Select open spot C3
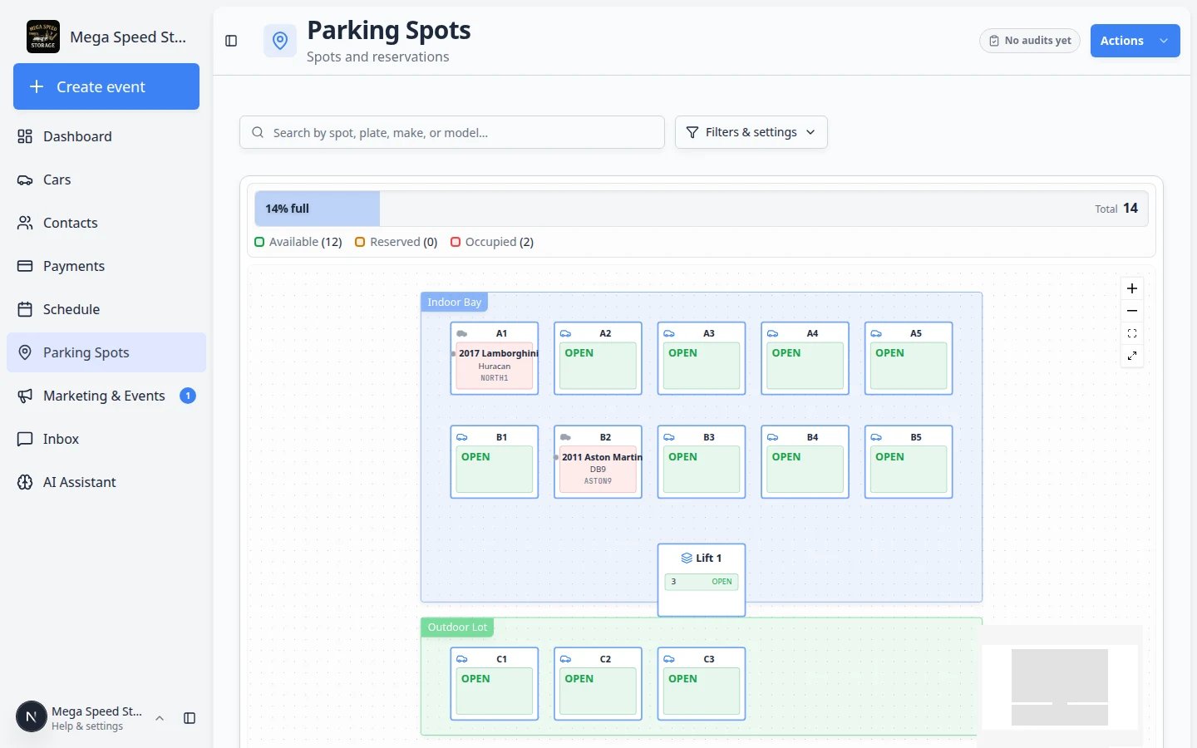 702,684
